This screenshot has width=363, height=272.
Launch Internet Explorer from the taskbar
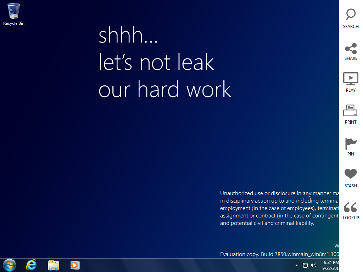click(x=31, y=265)
